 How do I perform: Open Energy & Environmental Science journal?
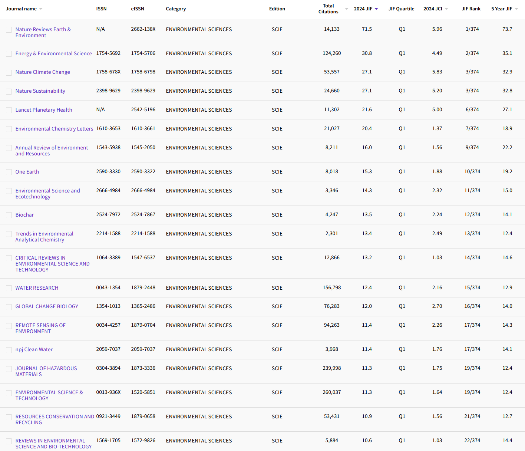pos(53,53)
